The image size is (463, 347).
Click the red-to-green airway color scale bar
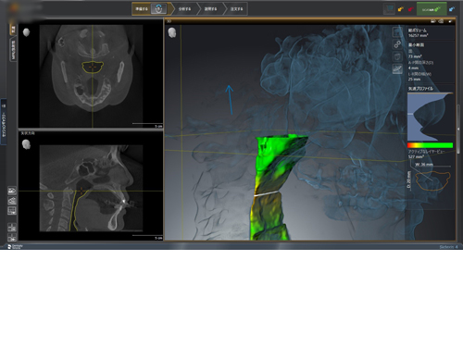click(x=430, y=145)
